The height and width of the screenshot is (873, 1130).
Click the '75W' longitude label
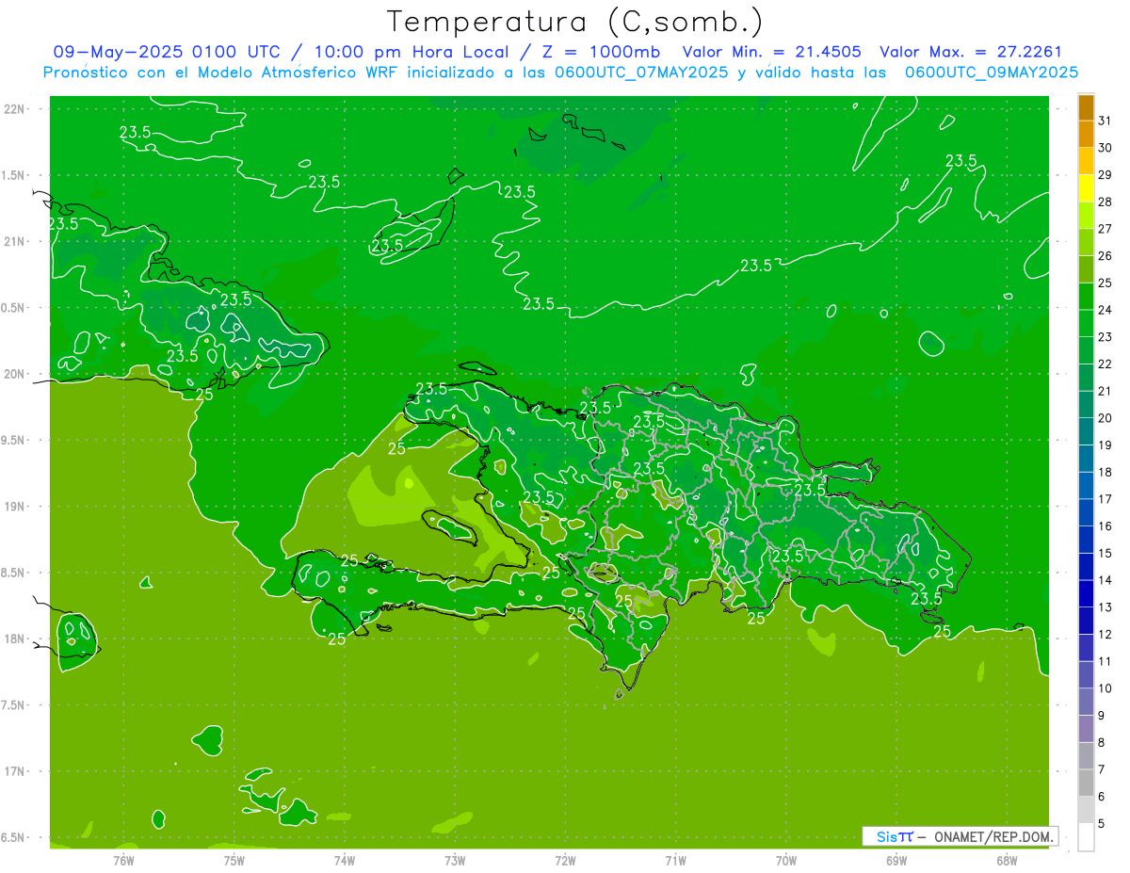(x=234, y=860)
